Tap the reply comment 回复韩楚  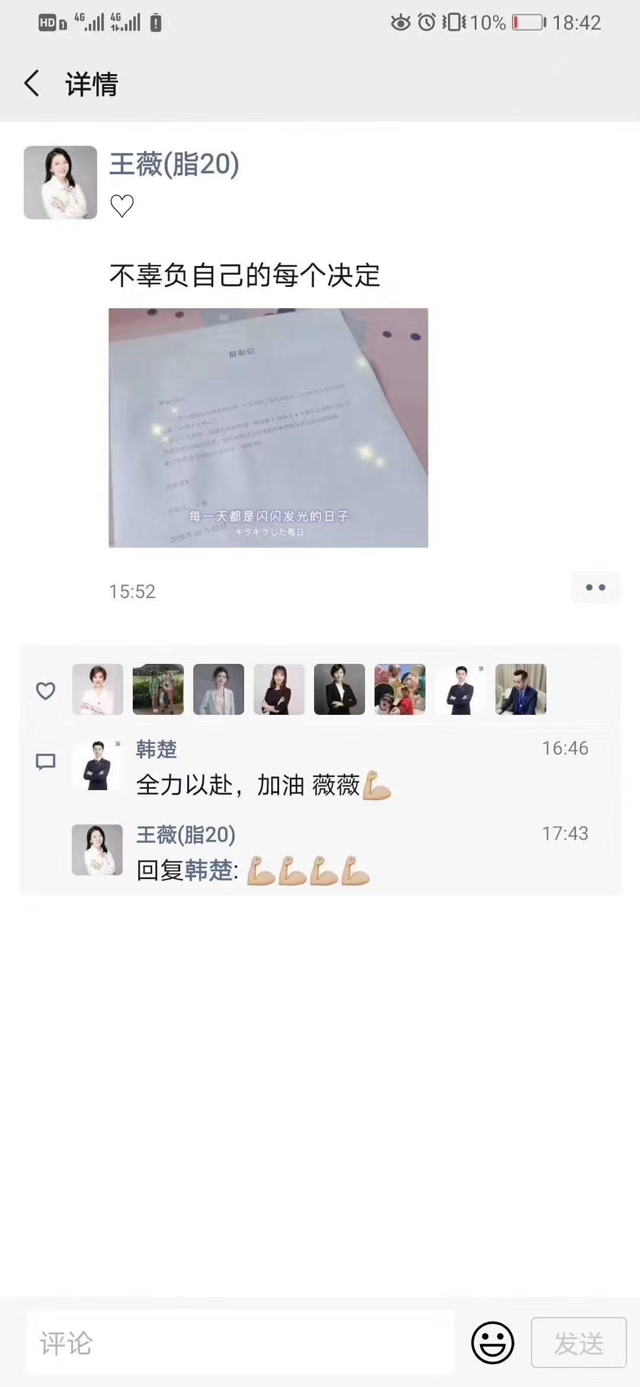click(x=253, y=870)
